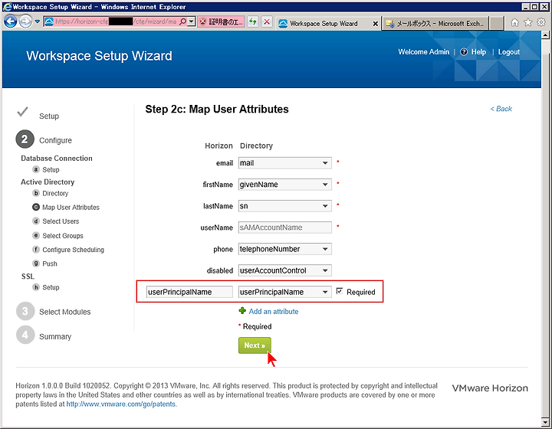This screenshot has width=552, height=429.
Task: Open the email directory attribute dropdown
Action: point(284,163)
